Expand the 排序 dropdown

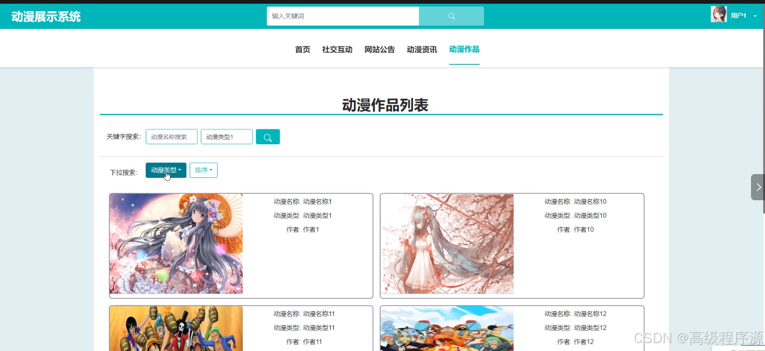(204, 170)
